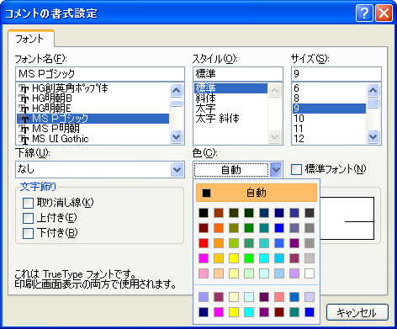
Task: Select the HG創英角ポップ体 font
Action: point(93,88)
